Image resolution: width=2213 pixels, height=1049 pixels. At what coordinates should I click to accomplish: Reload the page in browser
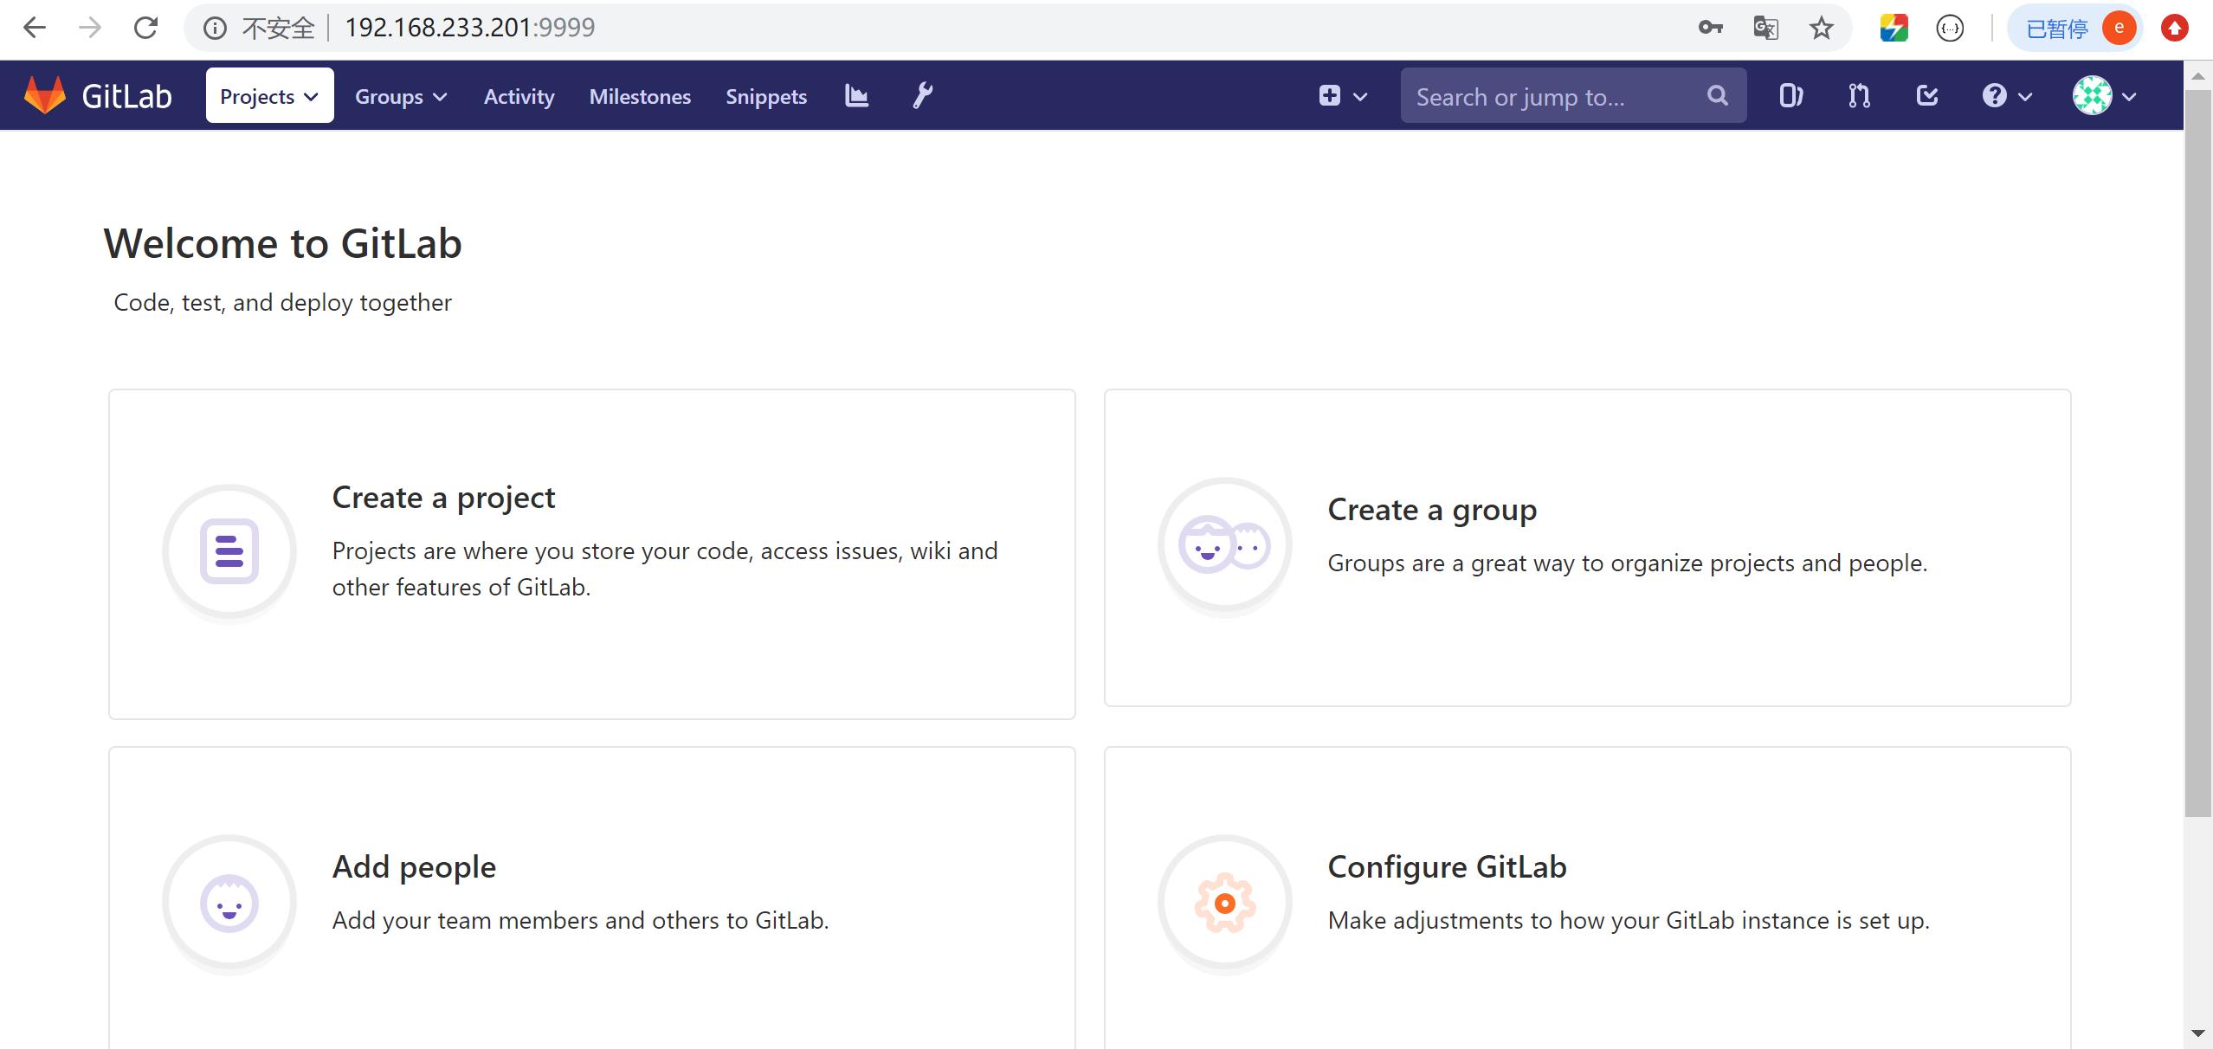(145, 28)
